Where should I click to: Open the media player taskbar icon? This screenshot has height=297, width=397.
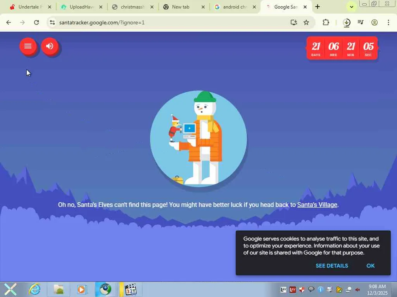81,289
